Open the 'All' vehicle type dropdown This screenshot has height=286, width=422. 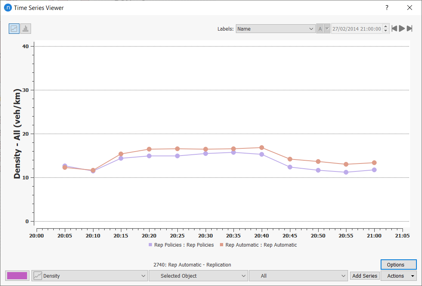298,276
